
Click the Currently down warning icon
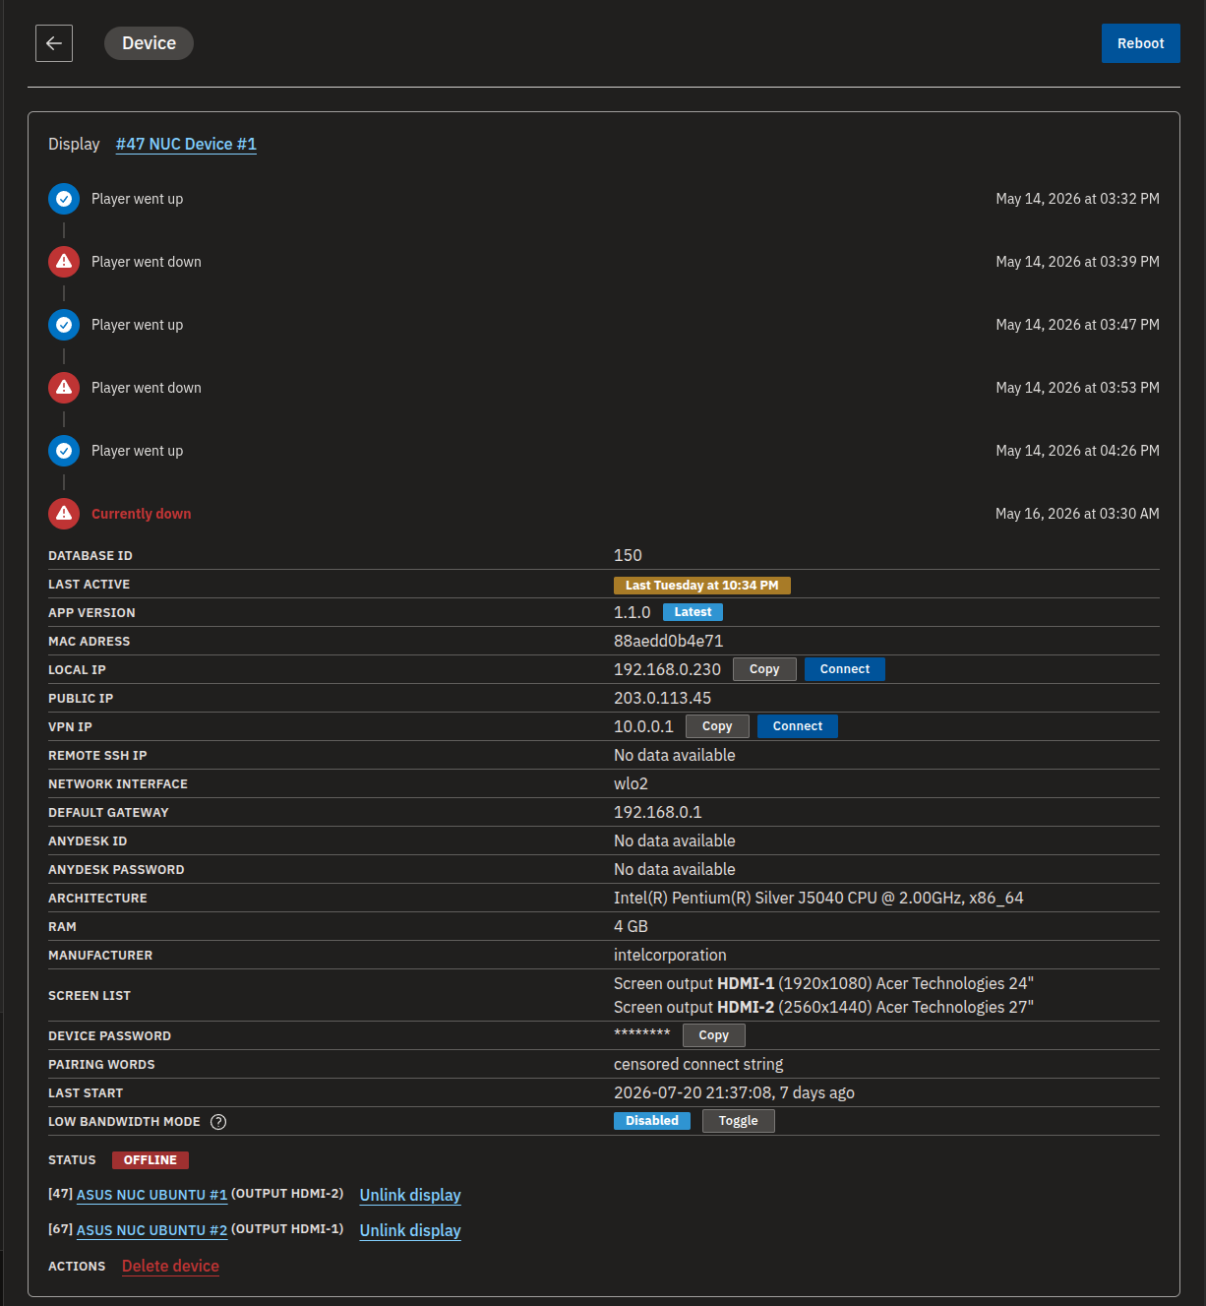tap(64, 514)
